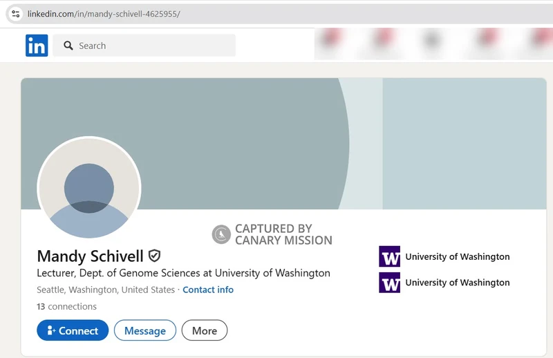The height and width of the screenshot is (358, 553).
Task: Click into the LinkedIn Search field
Action: point(152,46)
